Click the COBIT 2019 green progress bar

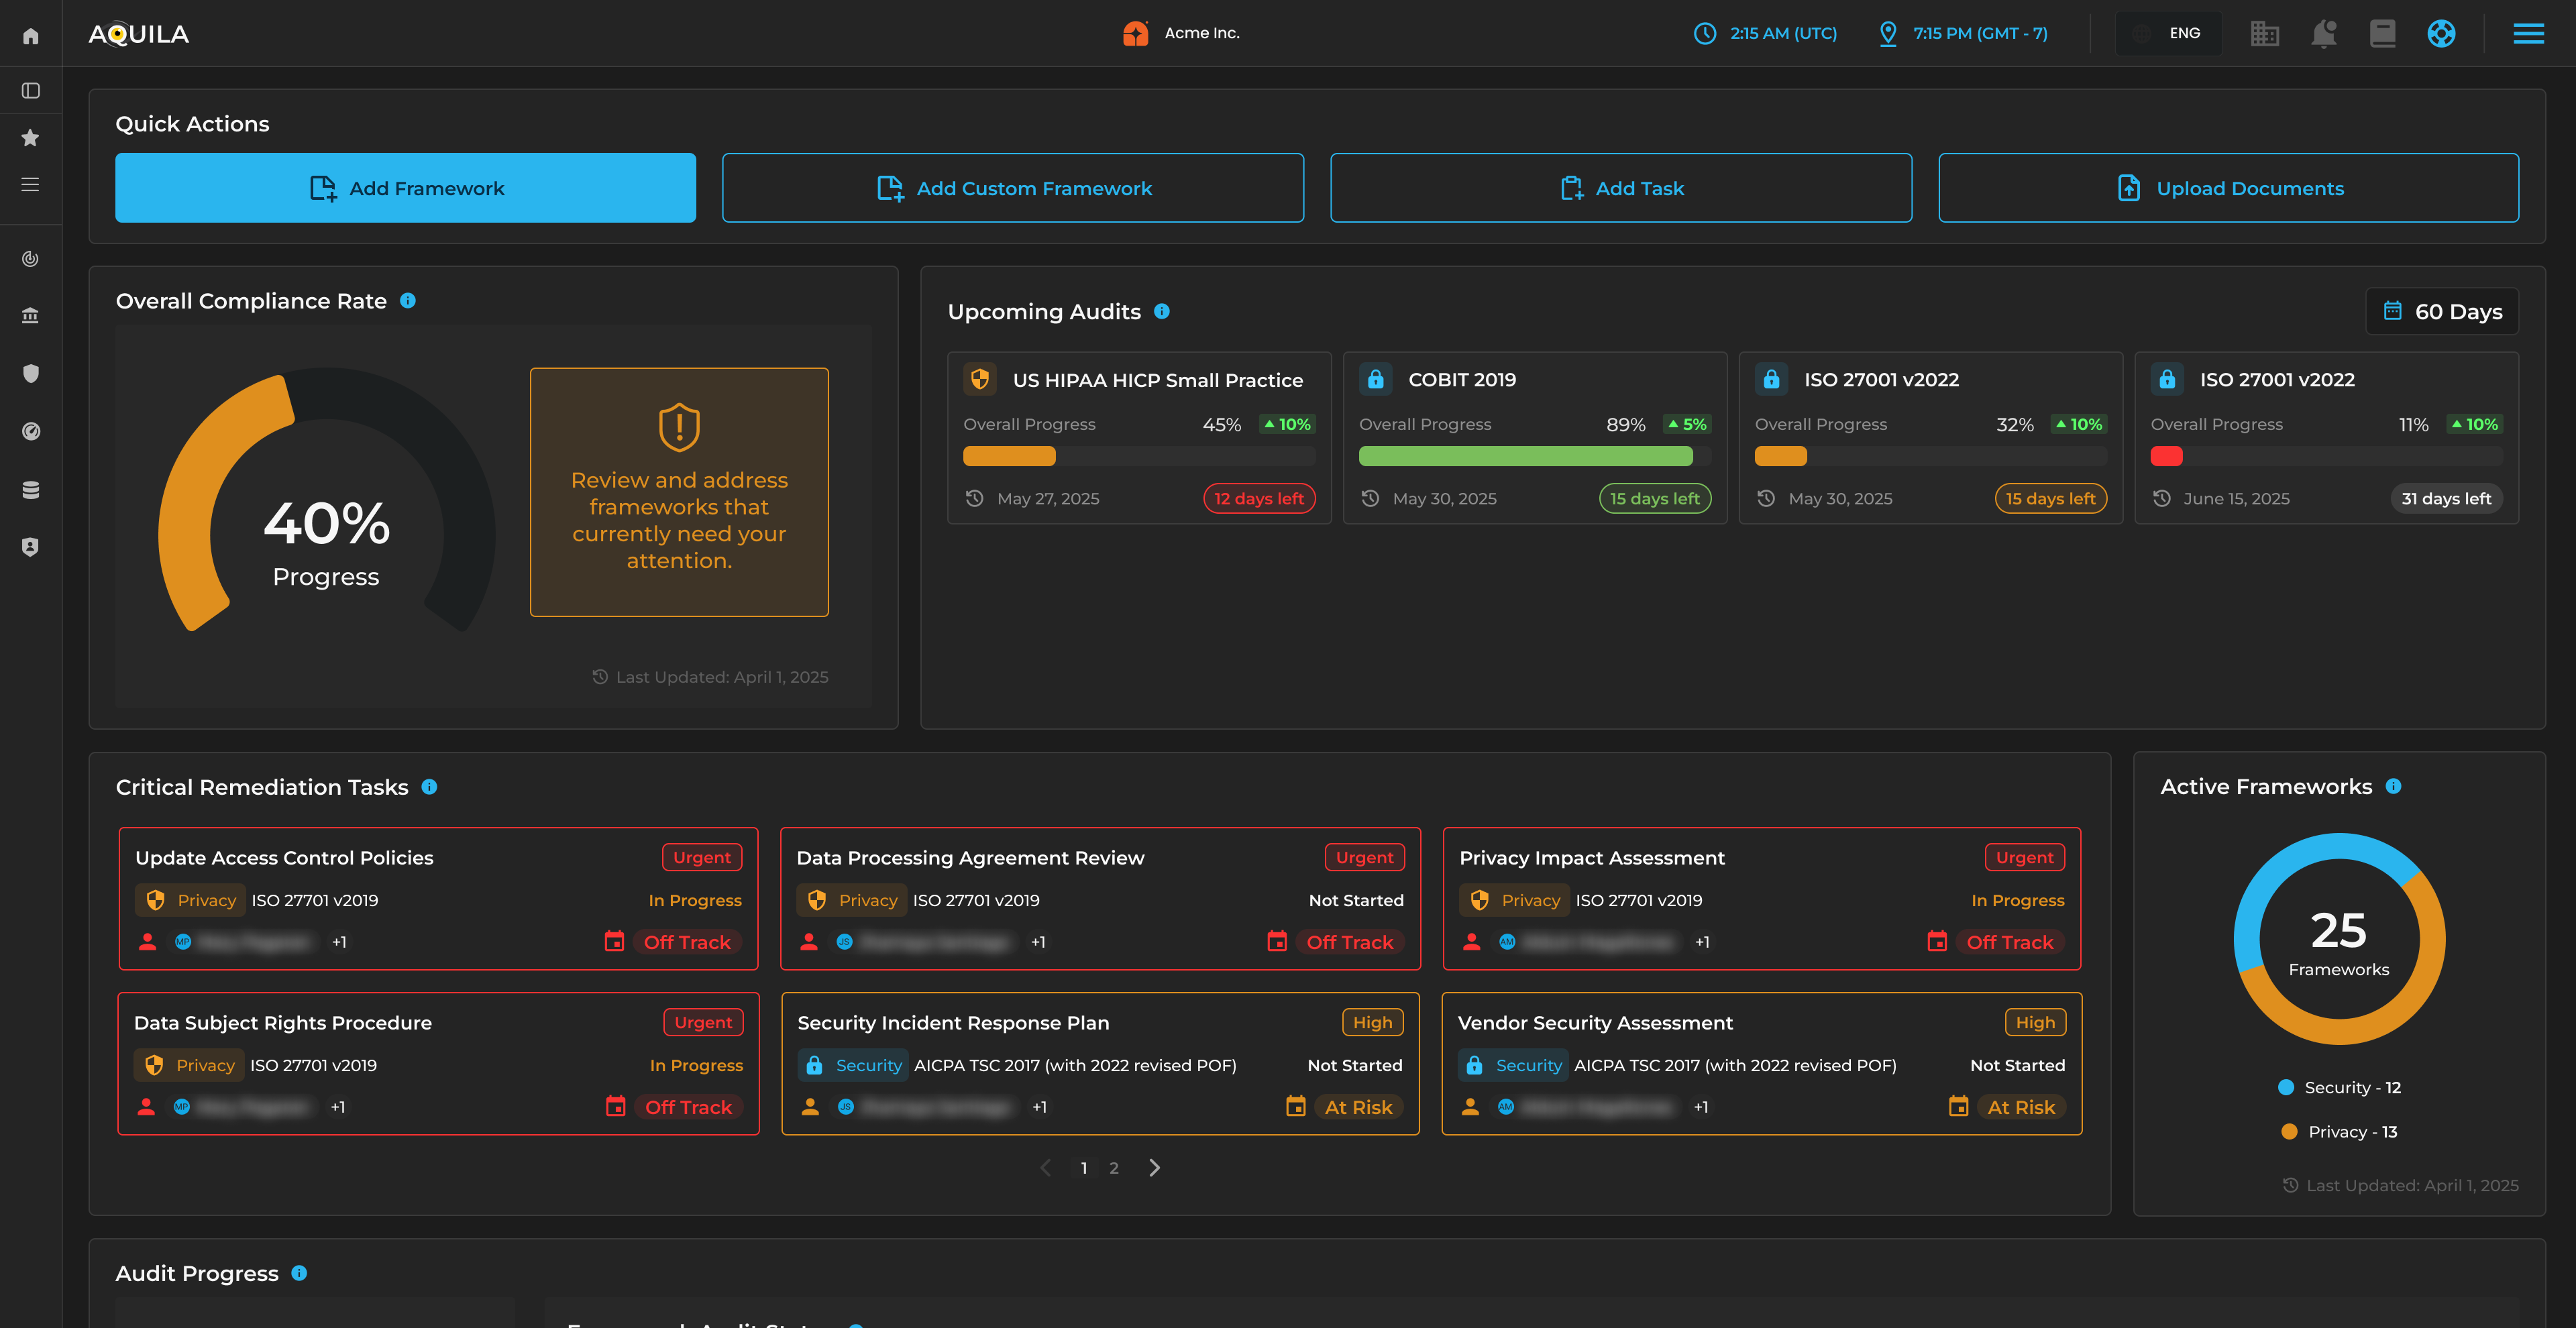tap(1525, 457)
